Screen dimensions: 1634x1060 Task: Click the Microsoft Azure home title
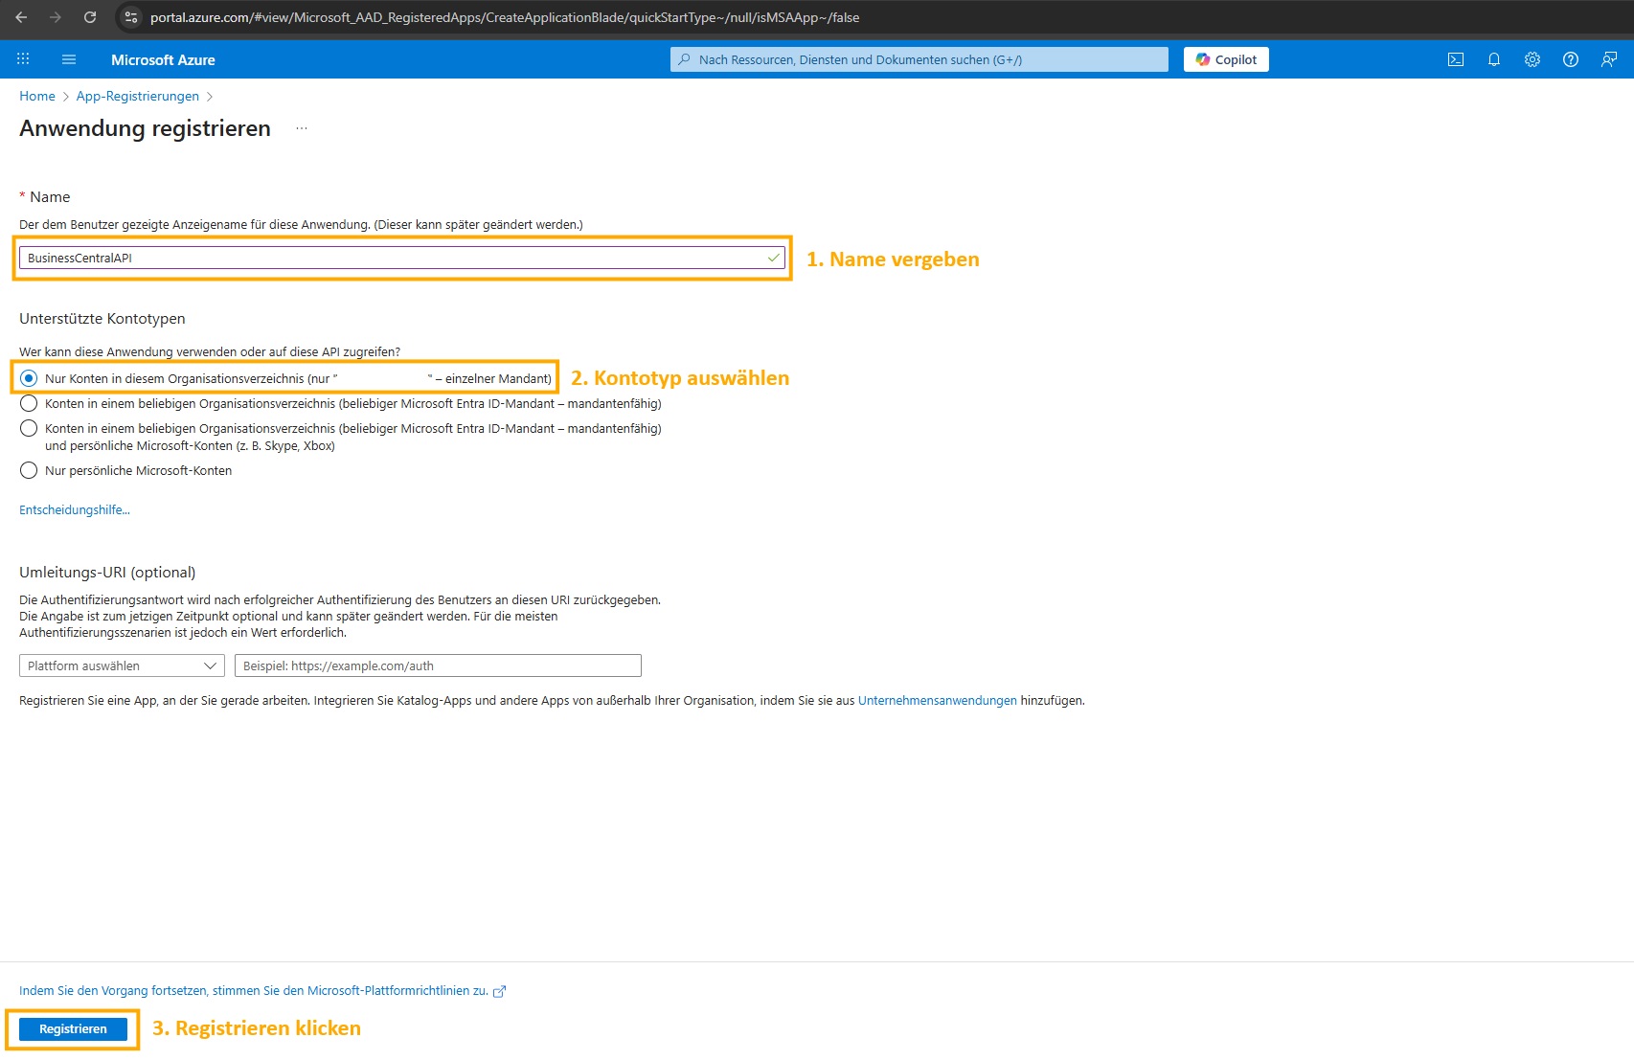pyautogui.click(x=163, y=59)
